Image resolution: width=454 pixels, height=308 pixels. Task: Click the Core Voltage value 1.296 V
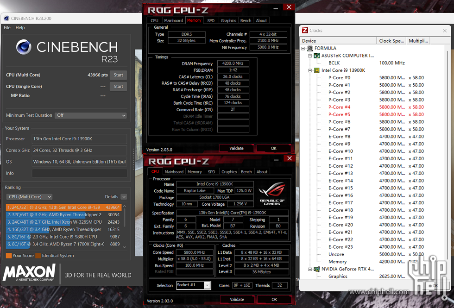coord(240,204)
